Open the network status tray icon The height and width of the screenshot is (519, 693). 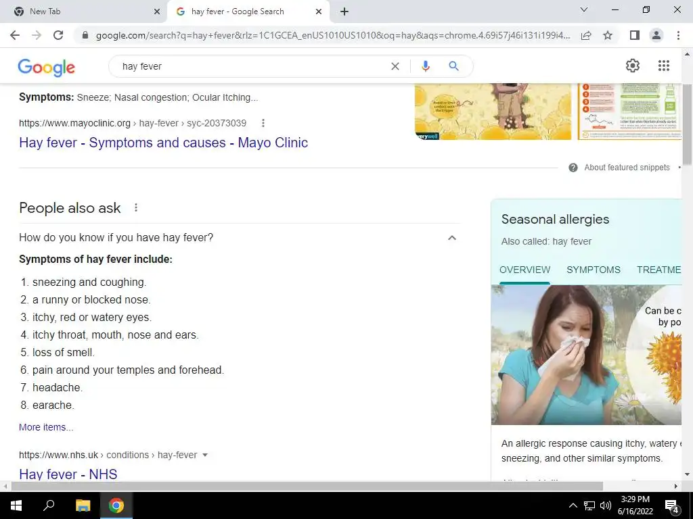589,505
